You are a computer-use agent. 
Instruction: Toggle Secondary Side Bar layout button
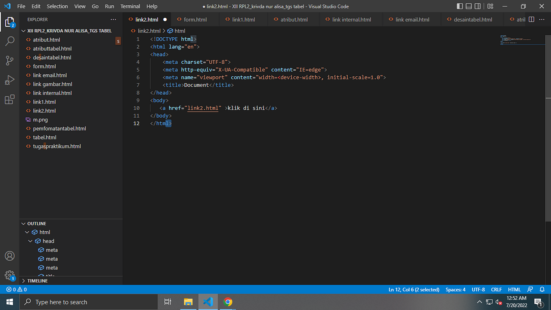tap(478, 6)
